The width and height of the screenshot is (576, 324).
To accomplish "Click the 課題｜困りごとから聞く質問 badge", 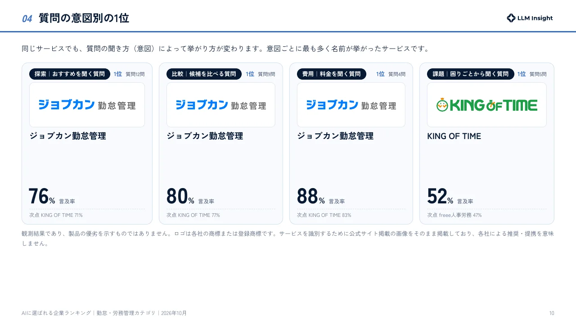I will coord(471,74).
